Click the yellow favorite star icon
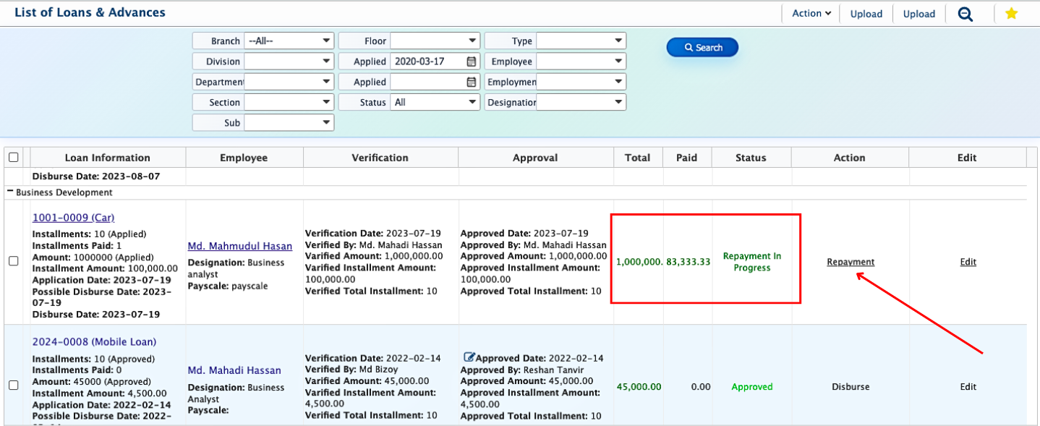1040x426 pixels. coord(1011,14)
